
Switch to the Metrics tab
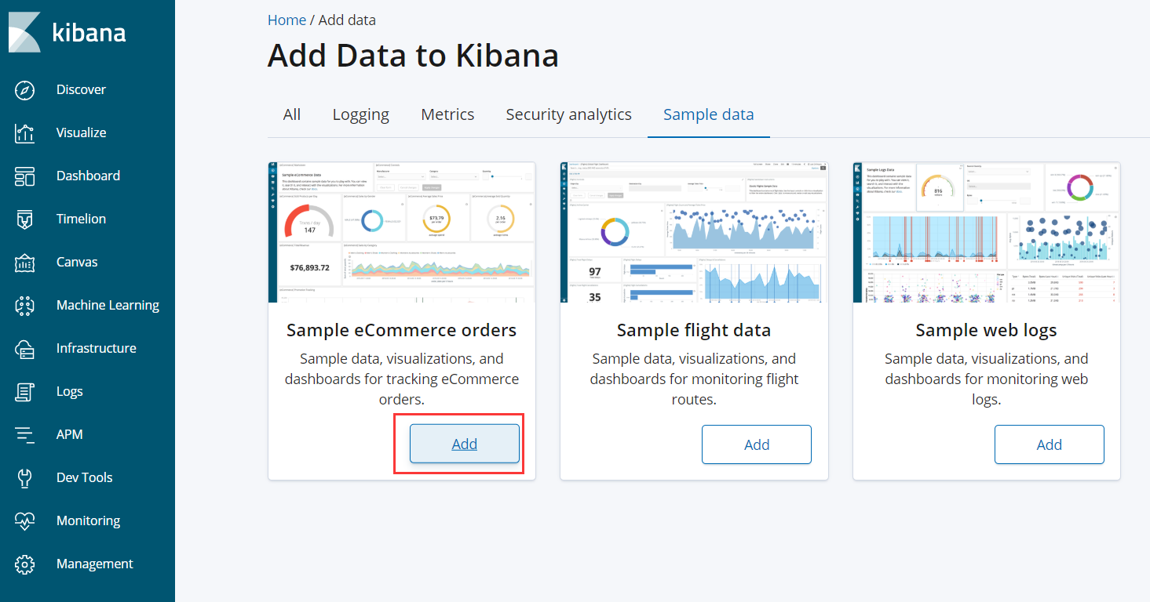click(x=447, y=114)
